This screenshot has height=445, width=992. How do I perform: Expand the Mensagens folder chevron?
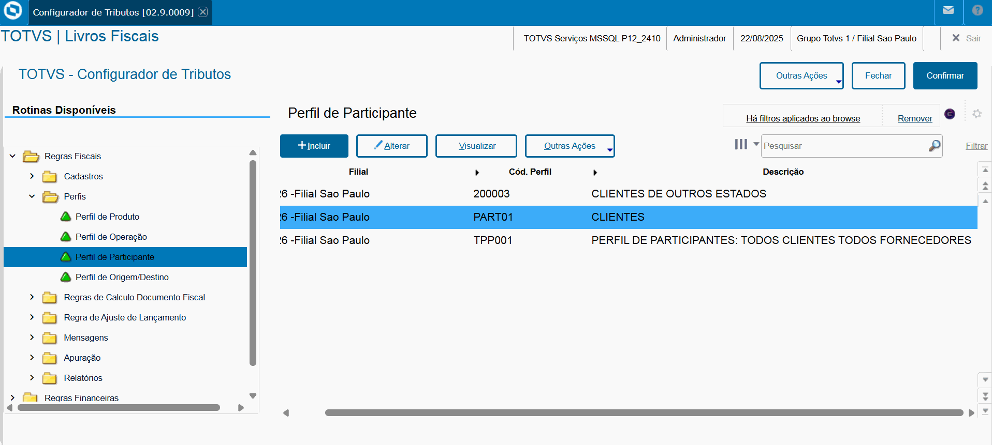point(32,337)
